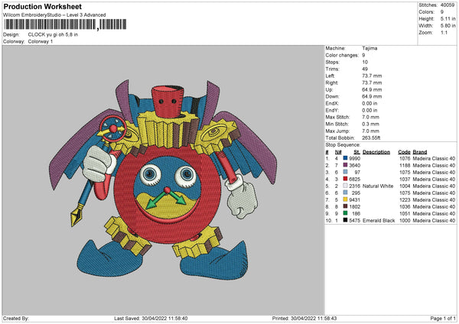Click thread number '1802' in the stop sequence

pyautogui.click(x=354, y=207)
